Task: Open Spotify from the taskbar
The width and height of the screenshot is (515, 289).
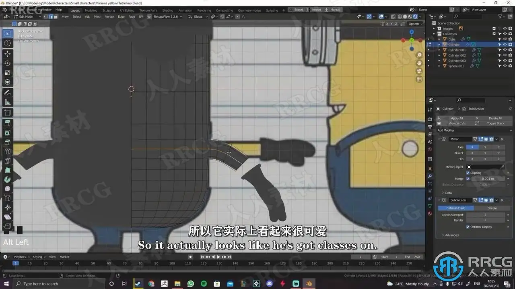Action: 204,284
